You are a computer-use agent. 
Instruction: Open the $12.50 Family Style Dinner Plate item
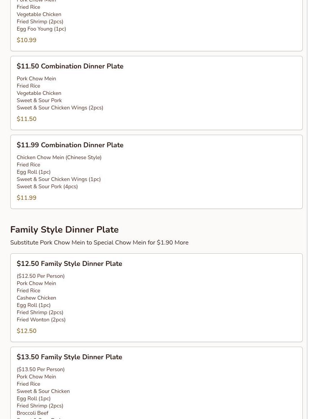69,264
